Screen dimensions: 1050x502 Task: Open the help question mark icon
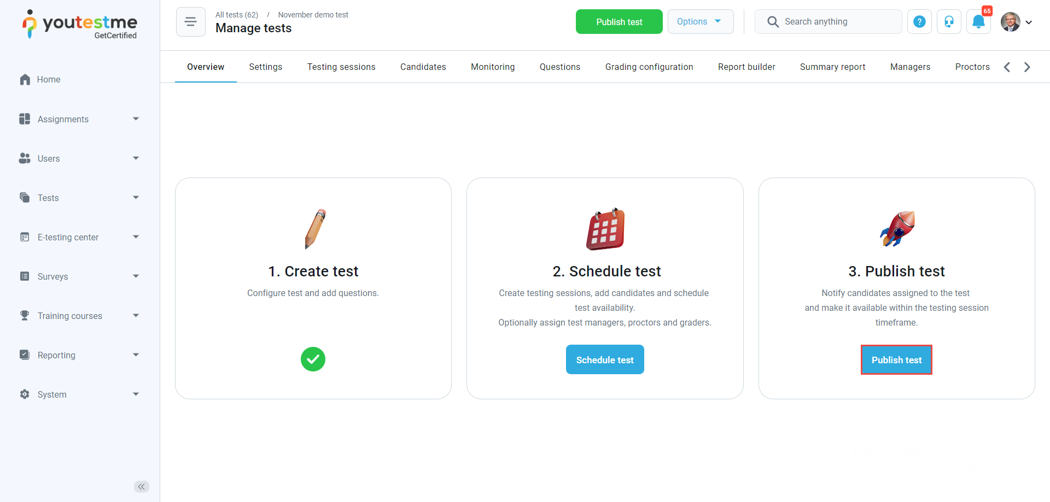(x=919, y=22)
